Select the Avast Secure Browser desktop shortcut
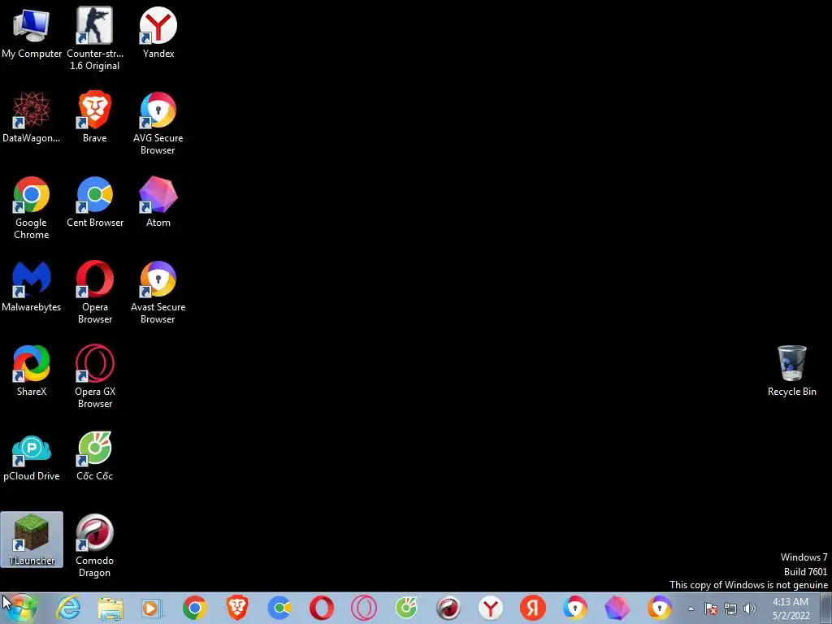Viewport: 832px width, 624px height. coord(158,292)
